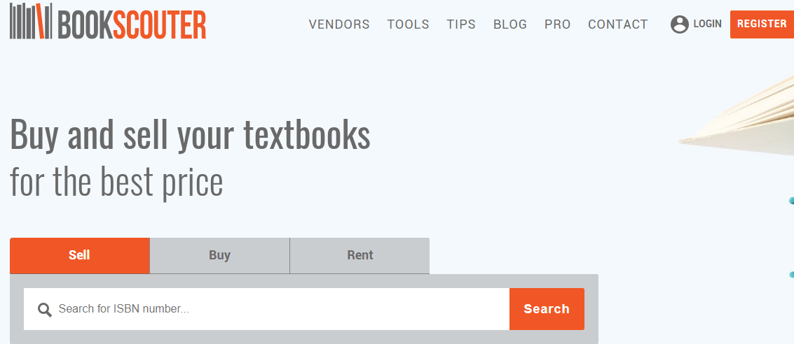Open the Contact page

click(x=618, y=24)
